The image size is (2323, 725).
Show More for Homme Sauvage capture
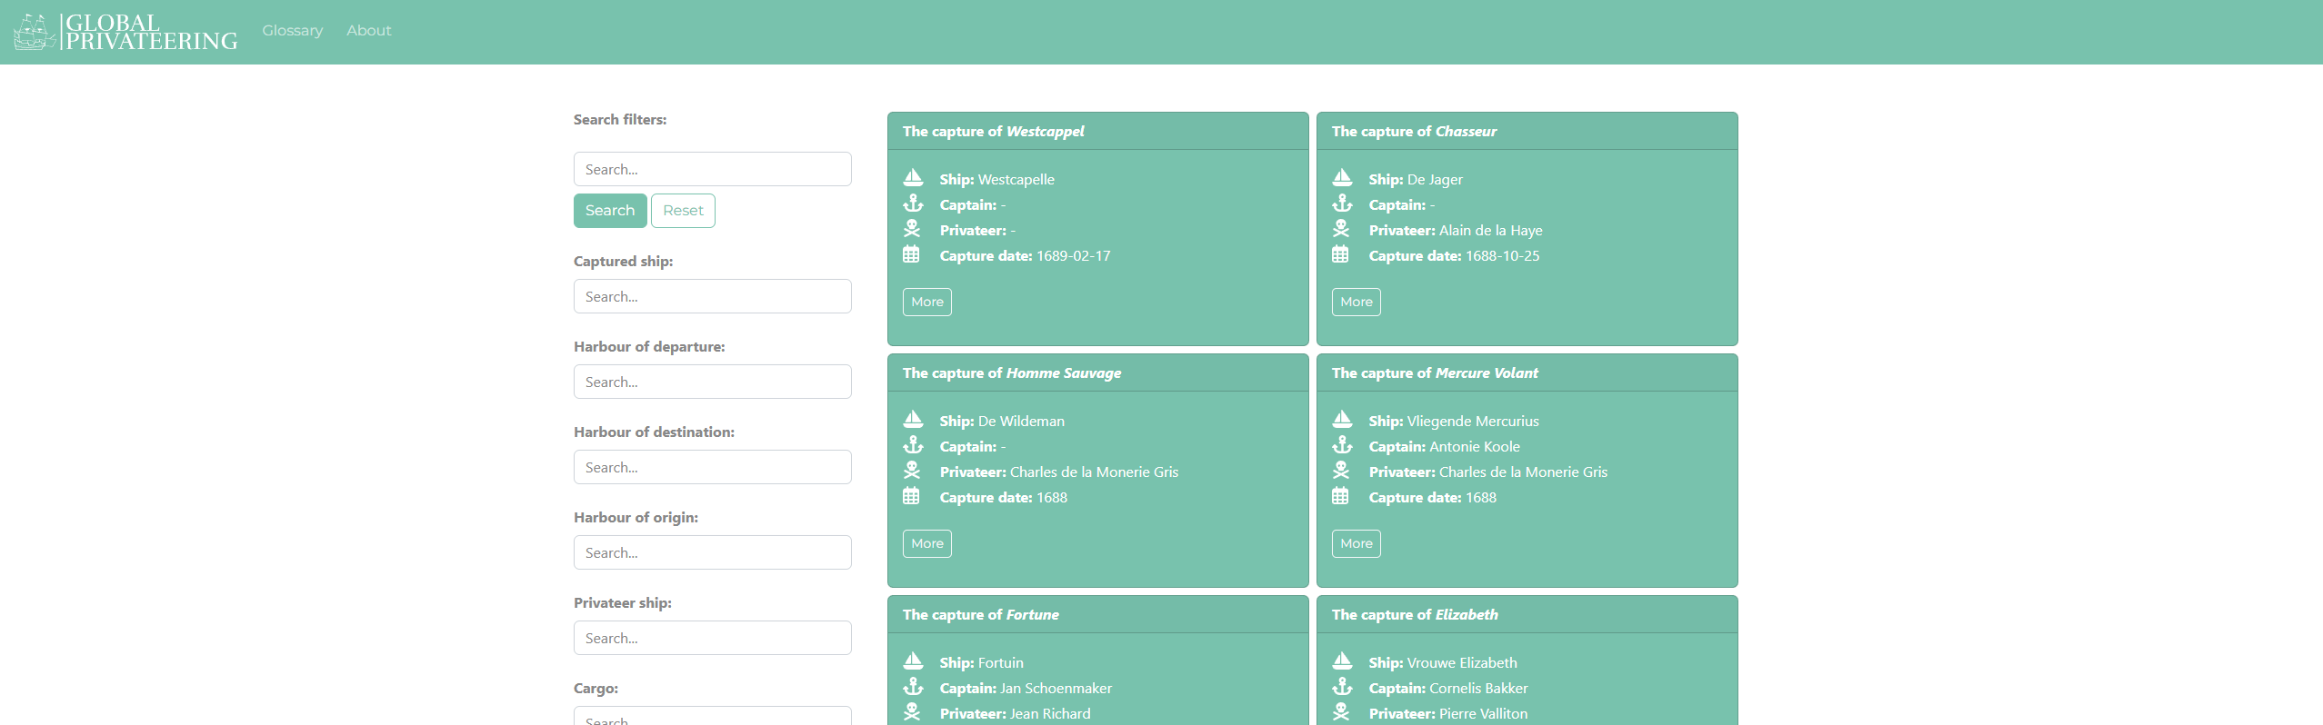click(926, 544)
